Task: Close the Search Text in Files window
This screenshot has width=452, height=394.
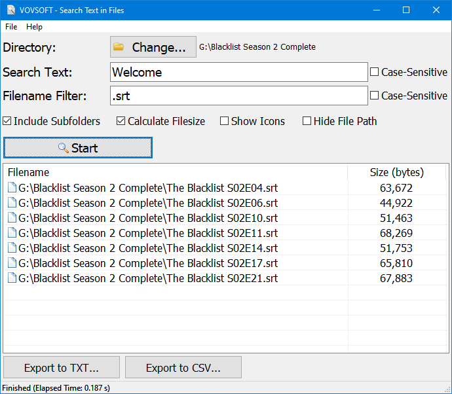Action: pos(436,10)
